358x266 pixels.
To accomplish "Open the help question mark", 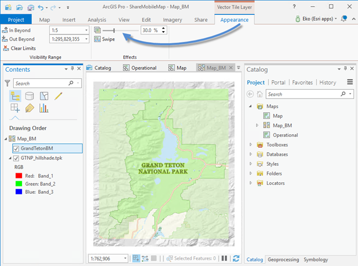I will point(294,7).
